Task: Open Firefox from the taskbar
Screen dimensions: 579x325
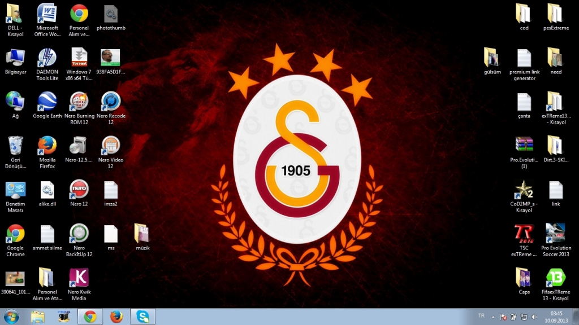Action: [x=116, y=317]
